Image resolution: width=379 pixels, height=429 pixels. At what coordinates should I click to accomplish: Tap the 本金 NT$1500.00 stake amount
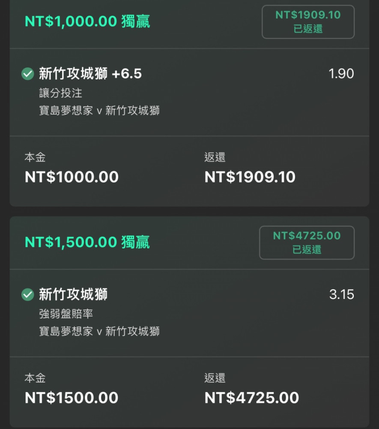(72, 398)
